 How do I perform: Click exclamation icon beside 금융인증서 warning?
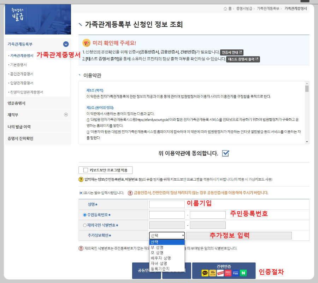click(x=130, y=193)
